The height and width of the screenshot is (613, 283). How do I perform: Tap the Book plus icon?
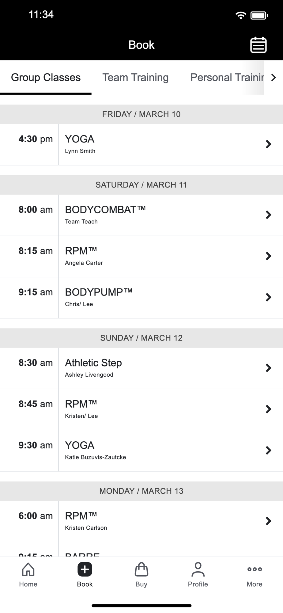85,569
